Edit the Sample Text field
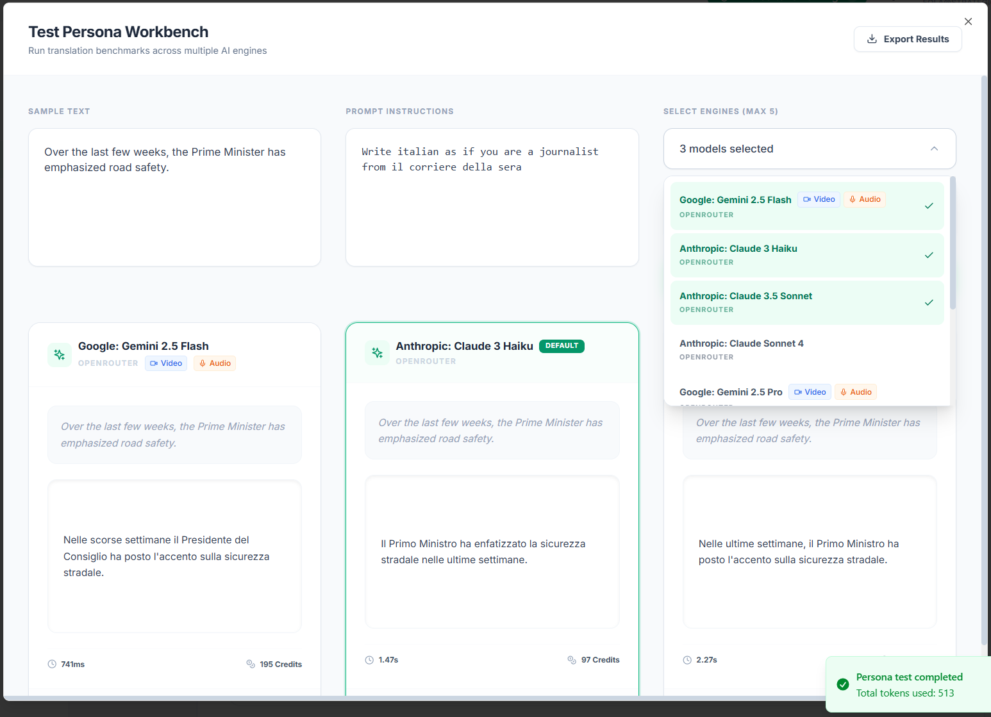 [174, 197]
